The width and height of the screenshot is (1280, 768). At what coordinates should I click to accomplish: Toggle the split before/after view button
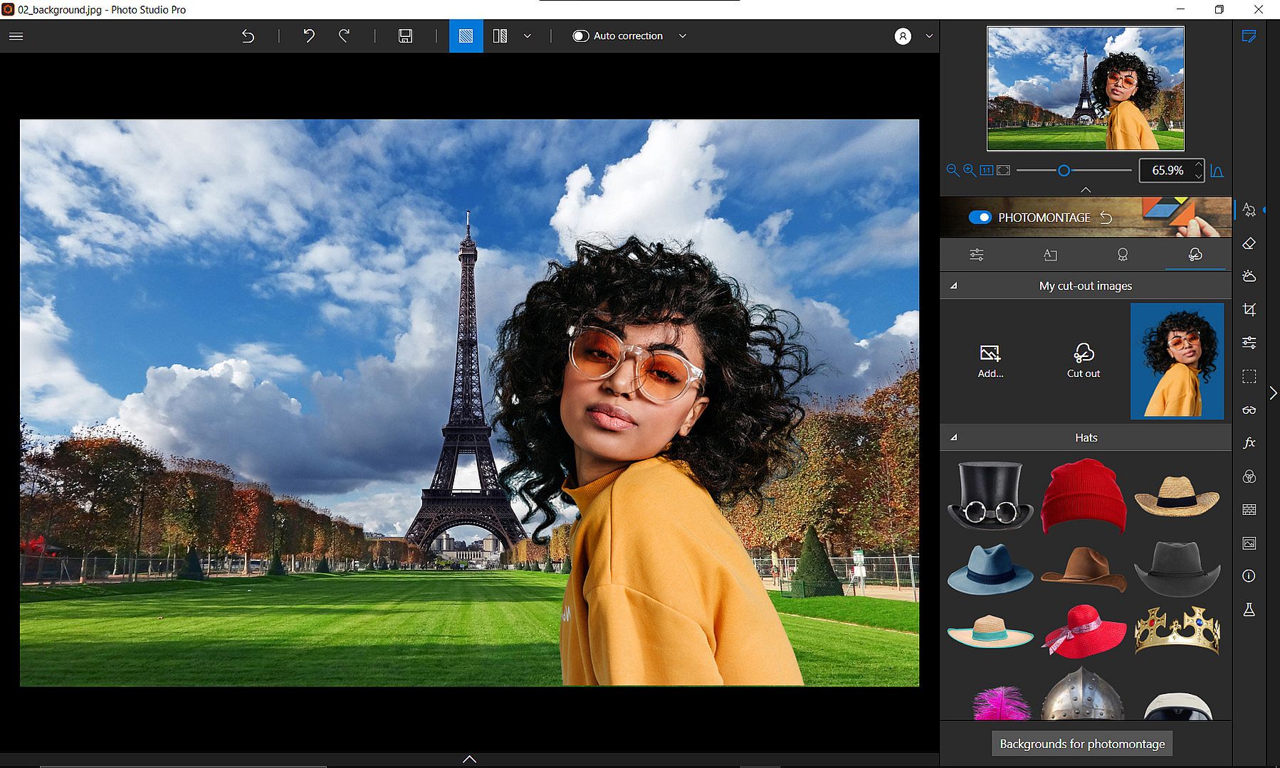tap(500, 36)
